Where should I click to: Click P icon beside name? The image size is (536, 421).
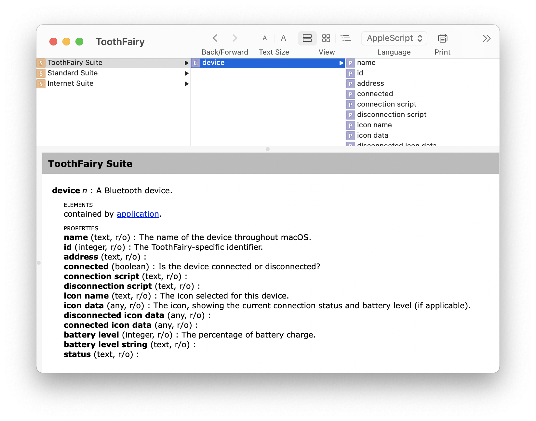(350, 63)
